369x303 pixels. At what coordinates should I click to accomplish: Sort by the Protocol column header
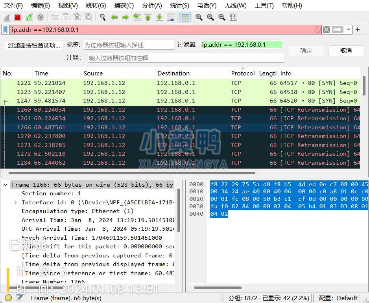tap(243, 73)
